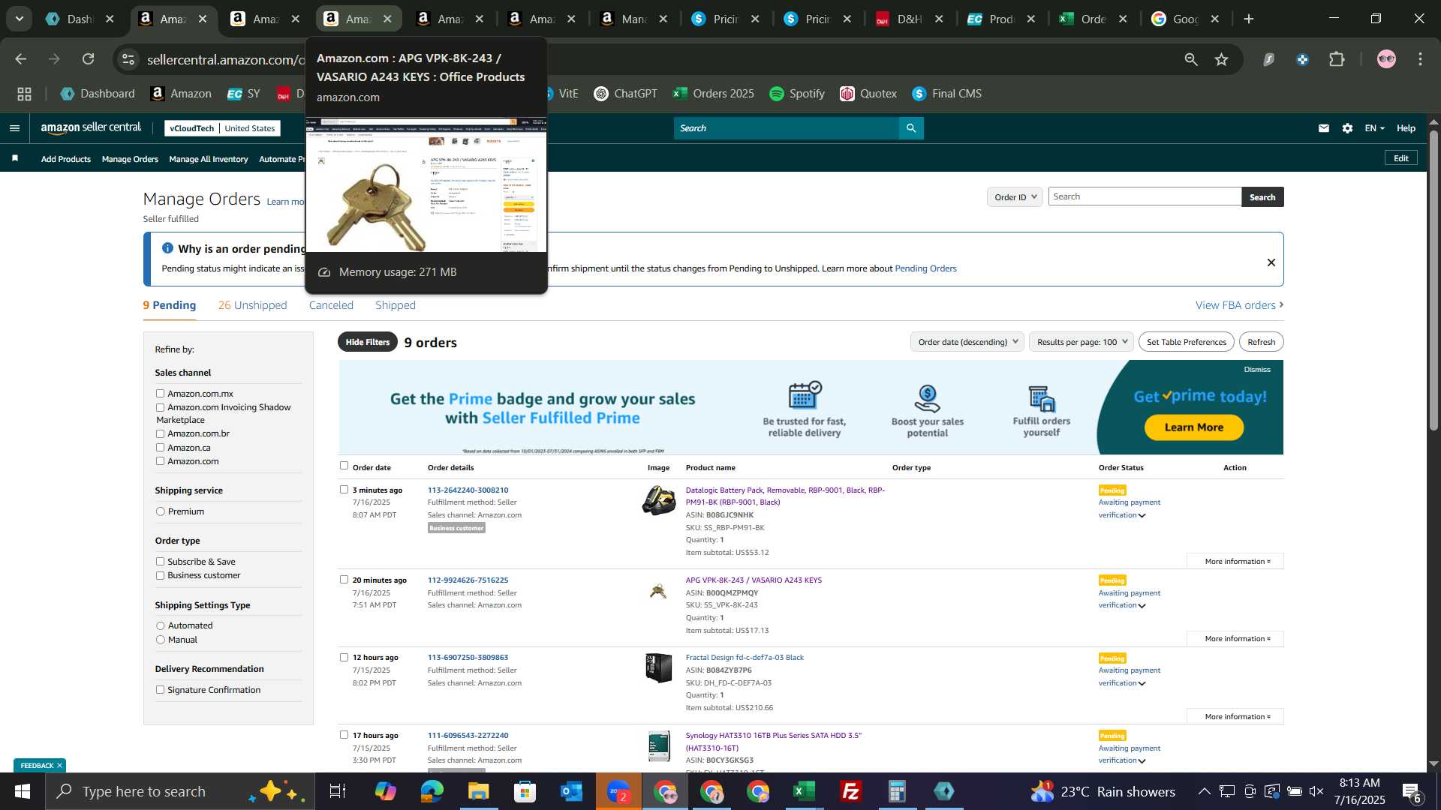The image size is (1441, 810).
Task: Open the messages envelope icon
Action: pos(1324,128)
